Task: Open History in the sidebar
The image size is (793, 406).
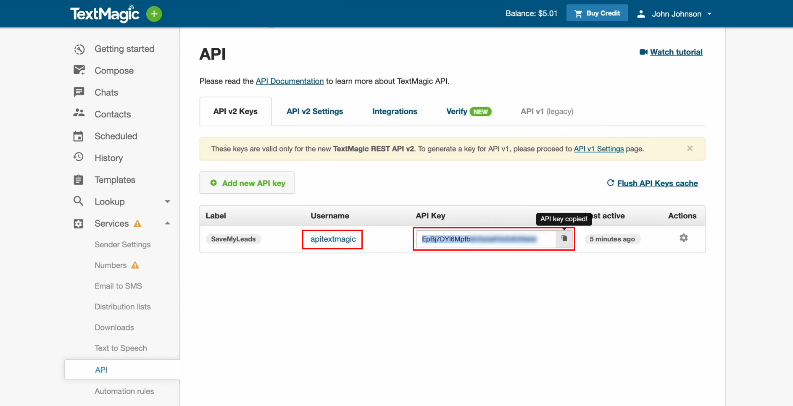Action: click(109, 158)
